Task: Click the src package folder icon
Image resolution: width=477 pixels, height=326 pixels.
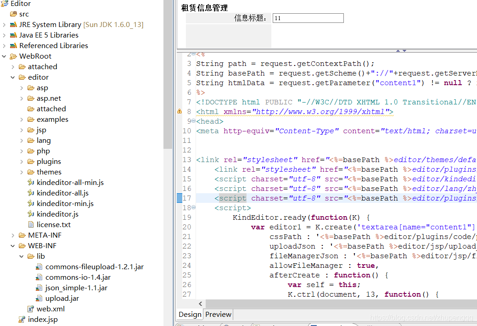Action: (x=13, y=14)
